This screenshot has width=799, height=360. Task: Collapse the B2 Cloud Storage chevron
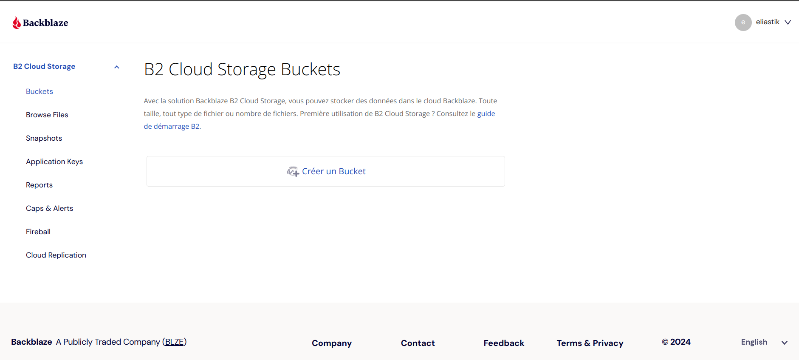[x=117, y=67]
